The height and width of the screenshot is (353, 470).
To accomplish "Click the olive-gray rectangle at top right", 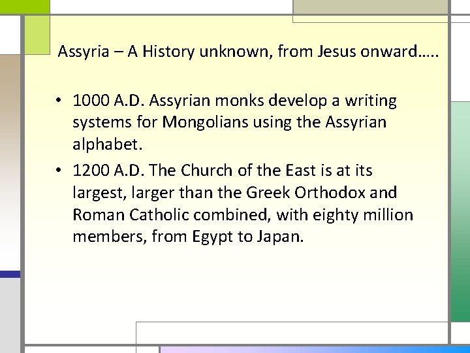I will [x=370, y=7].
